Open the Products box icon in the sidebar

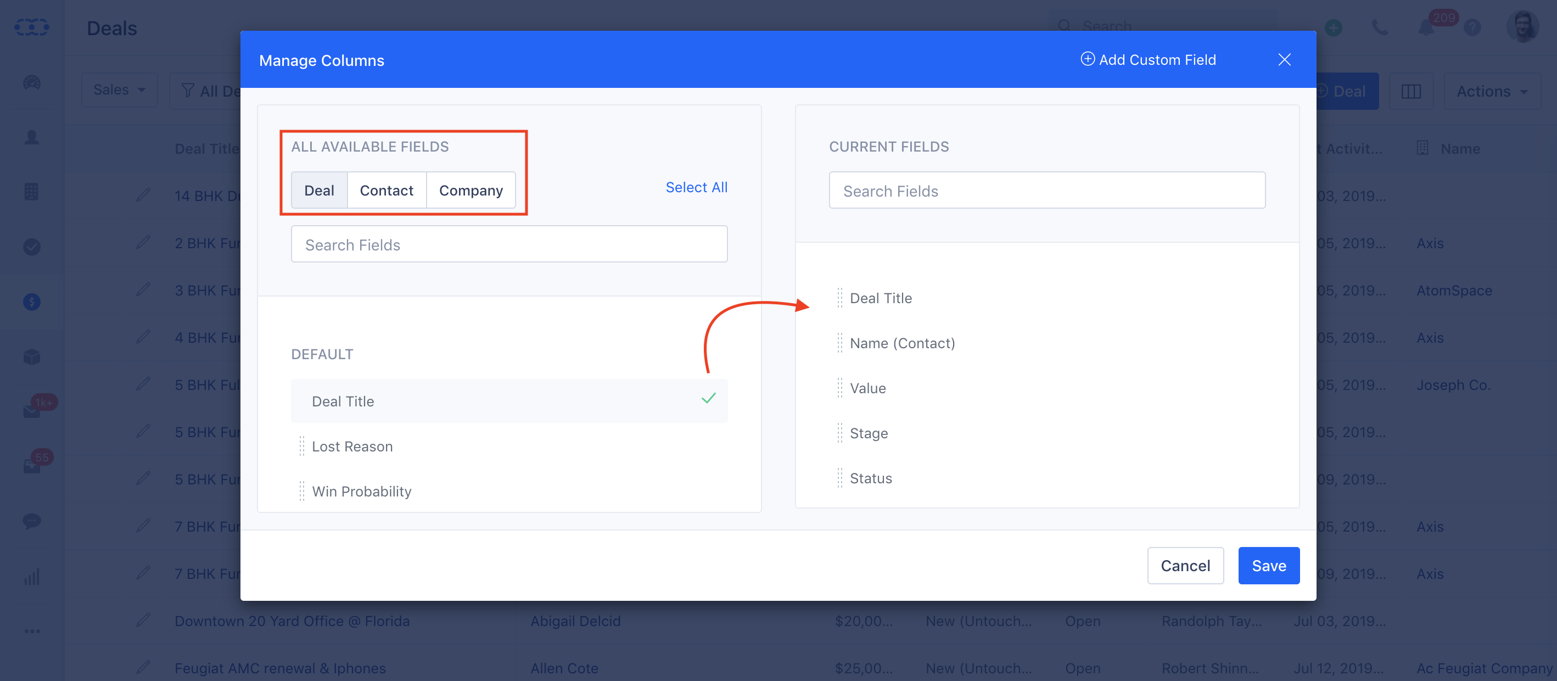[x=31, y=357]
